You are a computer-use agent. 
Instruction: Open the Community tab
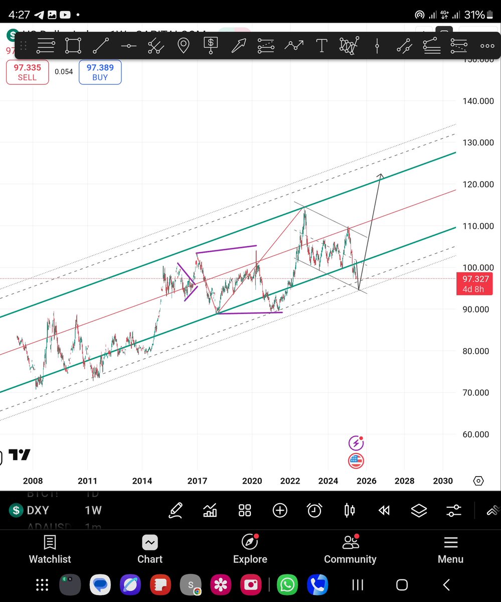[350, 549]
